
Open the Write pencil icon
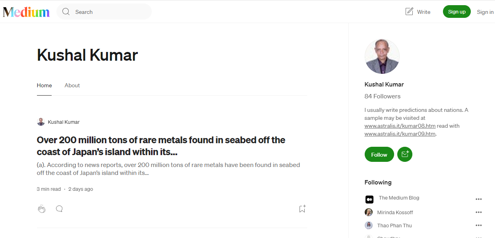click(409, 12)
